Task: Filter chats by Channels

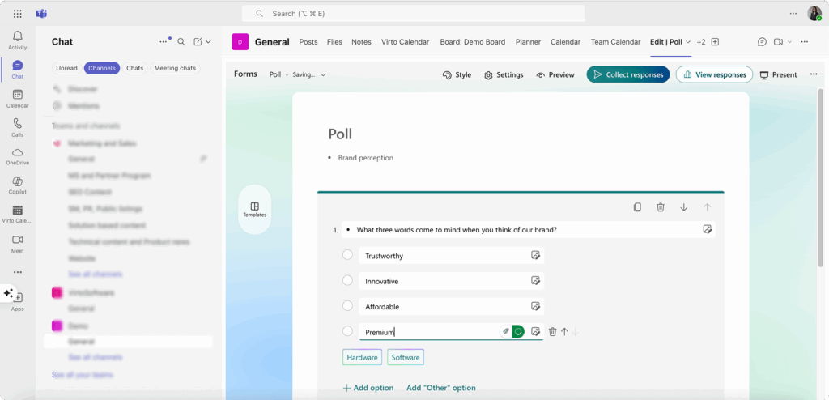Action: 101,68
